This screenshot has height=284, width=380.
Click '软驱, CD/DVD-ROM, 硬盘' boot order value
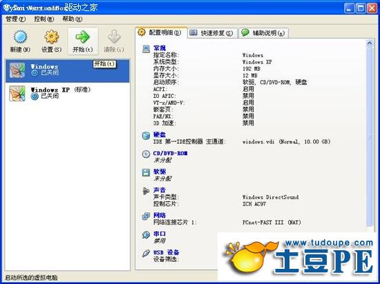[275, 83]
